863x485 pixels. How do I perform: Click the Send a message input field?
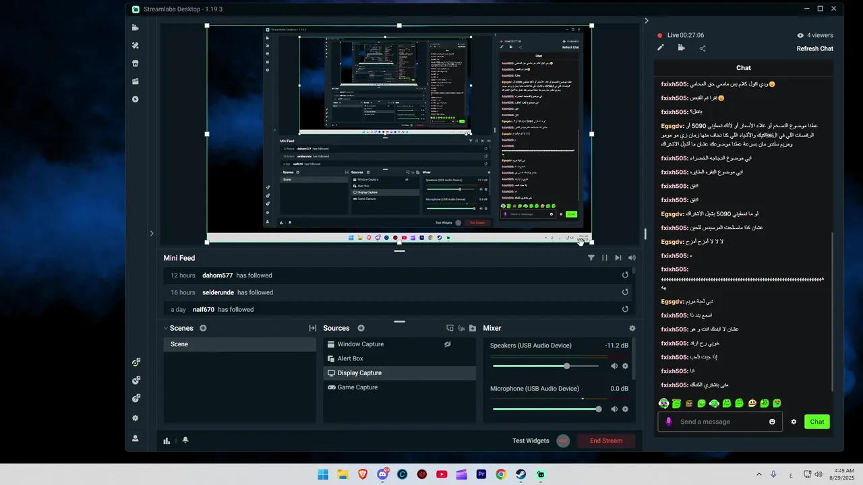point(720,422)
